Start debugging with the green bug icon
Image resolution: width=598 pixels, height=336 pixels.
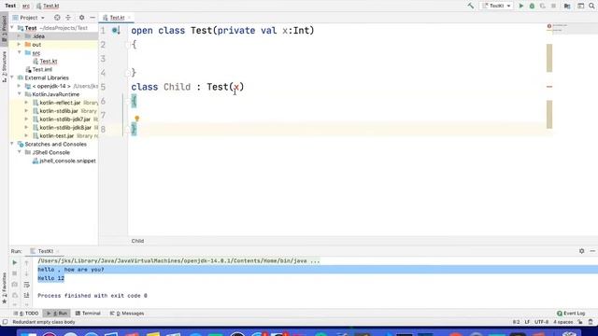(532, 6)
